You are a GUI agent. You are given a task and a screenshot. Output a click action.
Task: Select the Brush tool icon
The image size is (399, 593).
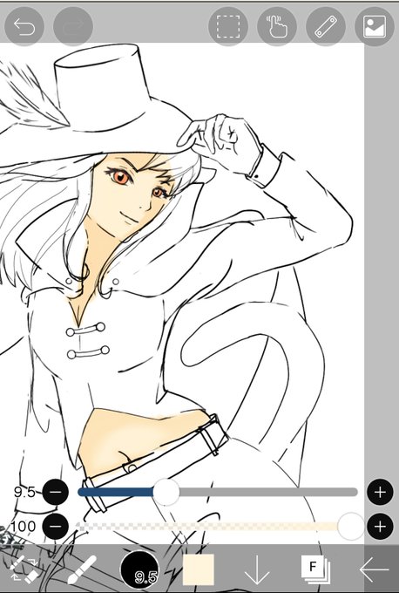(x=82, y=569)
